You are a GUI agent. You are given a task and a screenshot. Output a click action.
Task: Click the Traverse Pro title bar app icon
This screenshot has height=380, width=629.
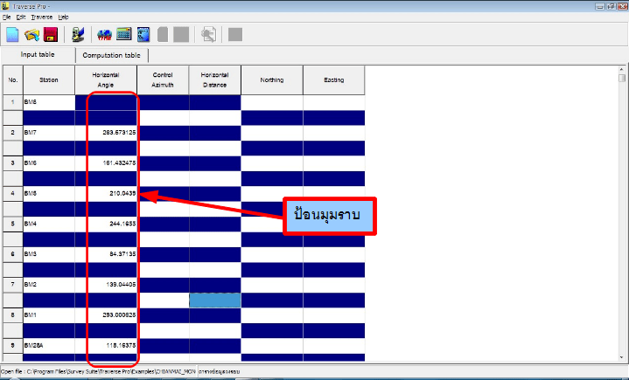pos(5,6)
